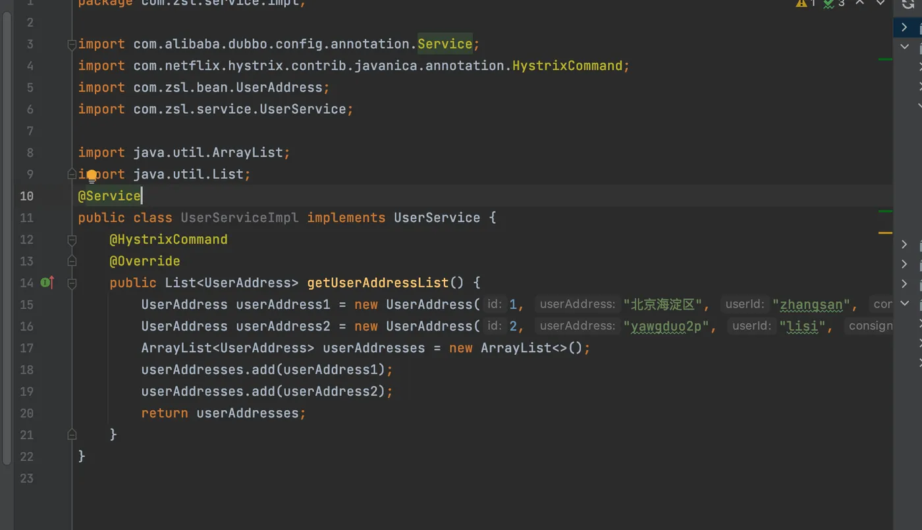
Task: Collapse the fold marker beside @HystrixCommand
Action: tap(72, 240)
